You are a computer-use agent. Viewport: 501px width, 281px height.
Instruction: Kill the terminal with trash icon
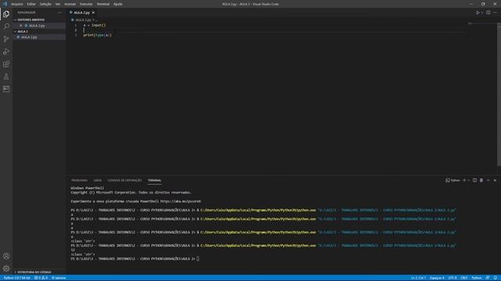tap(481, 180)
